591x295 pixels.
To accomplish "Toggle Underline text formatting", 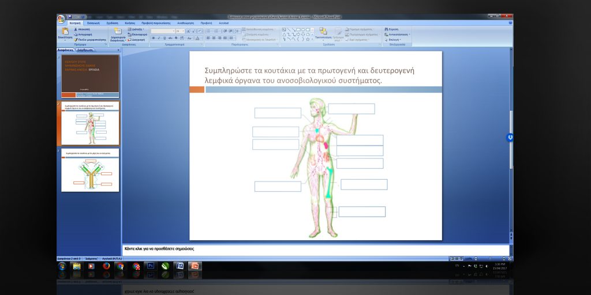I will pyautogui.click(x=164, y=38).
